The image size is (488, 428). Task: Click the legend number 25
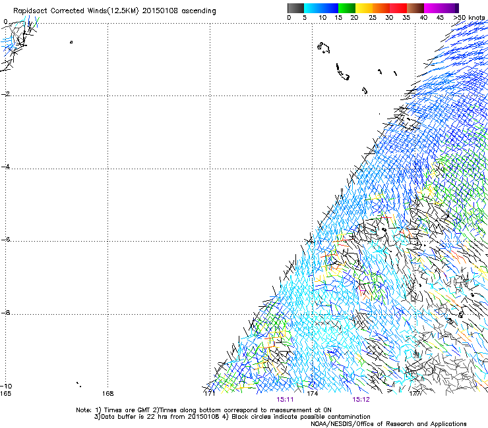[x=372, y=18]
